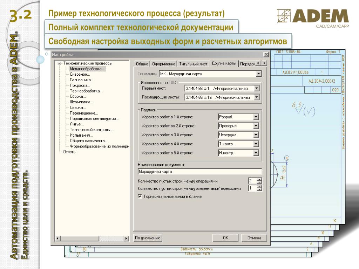Toggle Горизонтальные линии в бланке checkbox
Viewport: 359px width, 269px height.
point(140,196)
